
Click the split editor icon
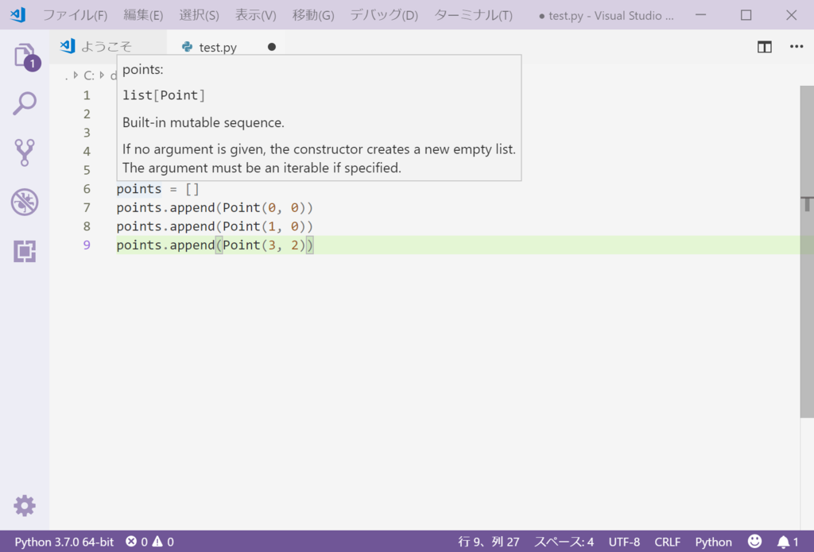[764, 47]
